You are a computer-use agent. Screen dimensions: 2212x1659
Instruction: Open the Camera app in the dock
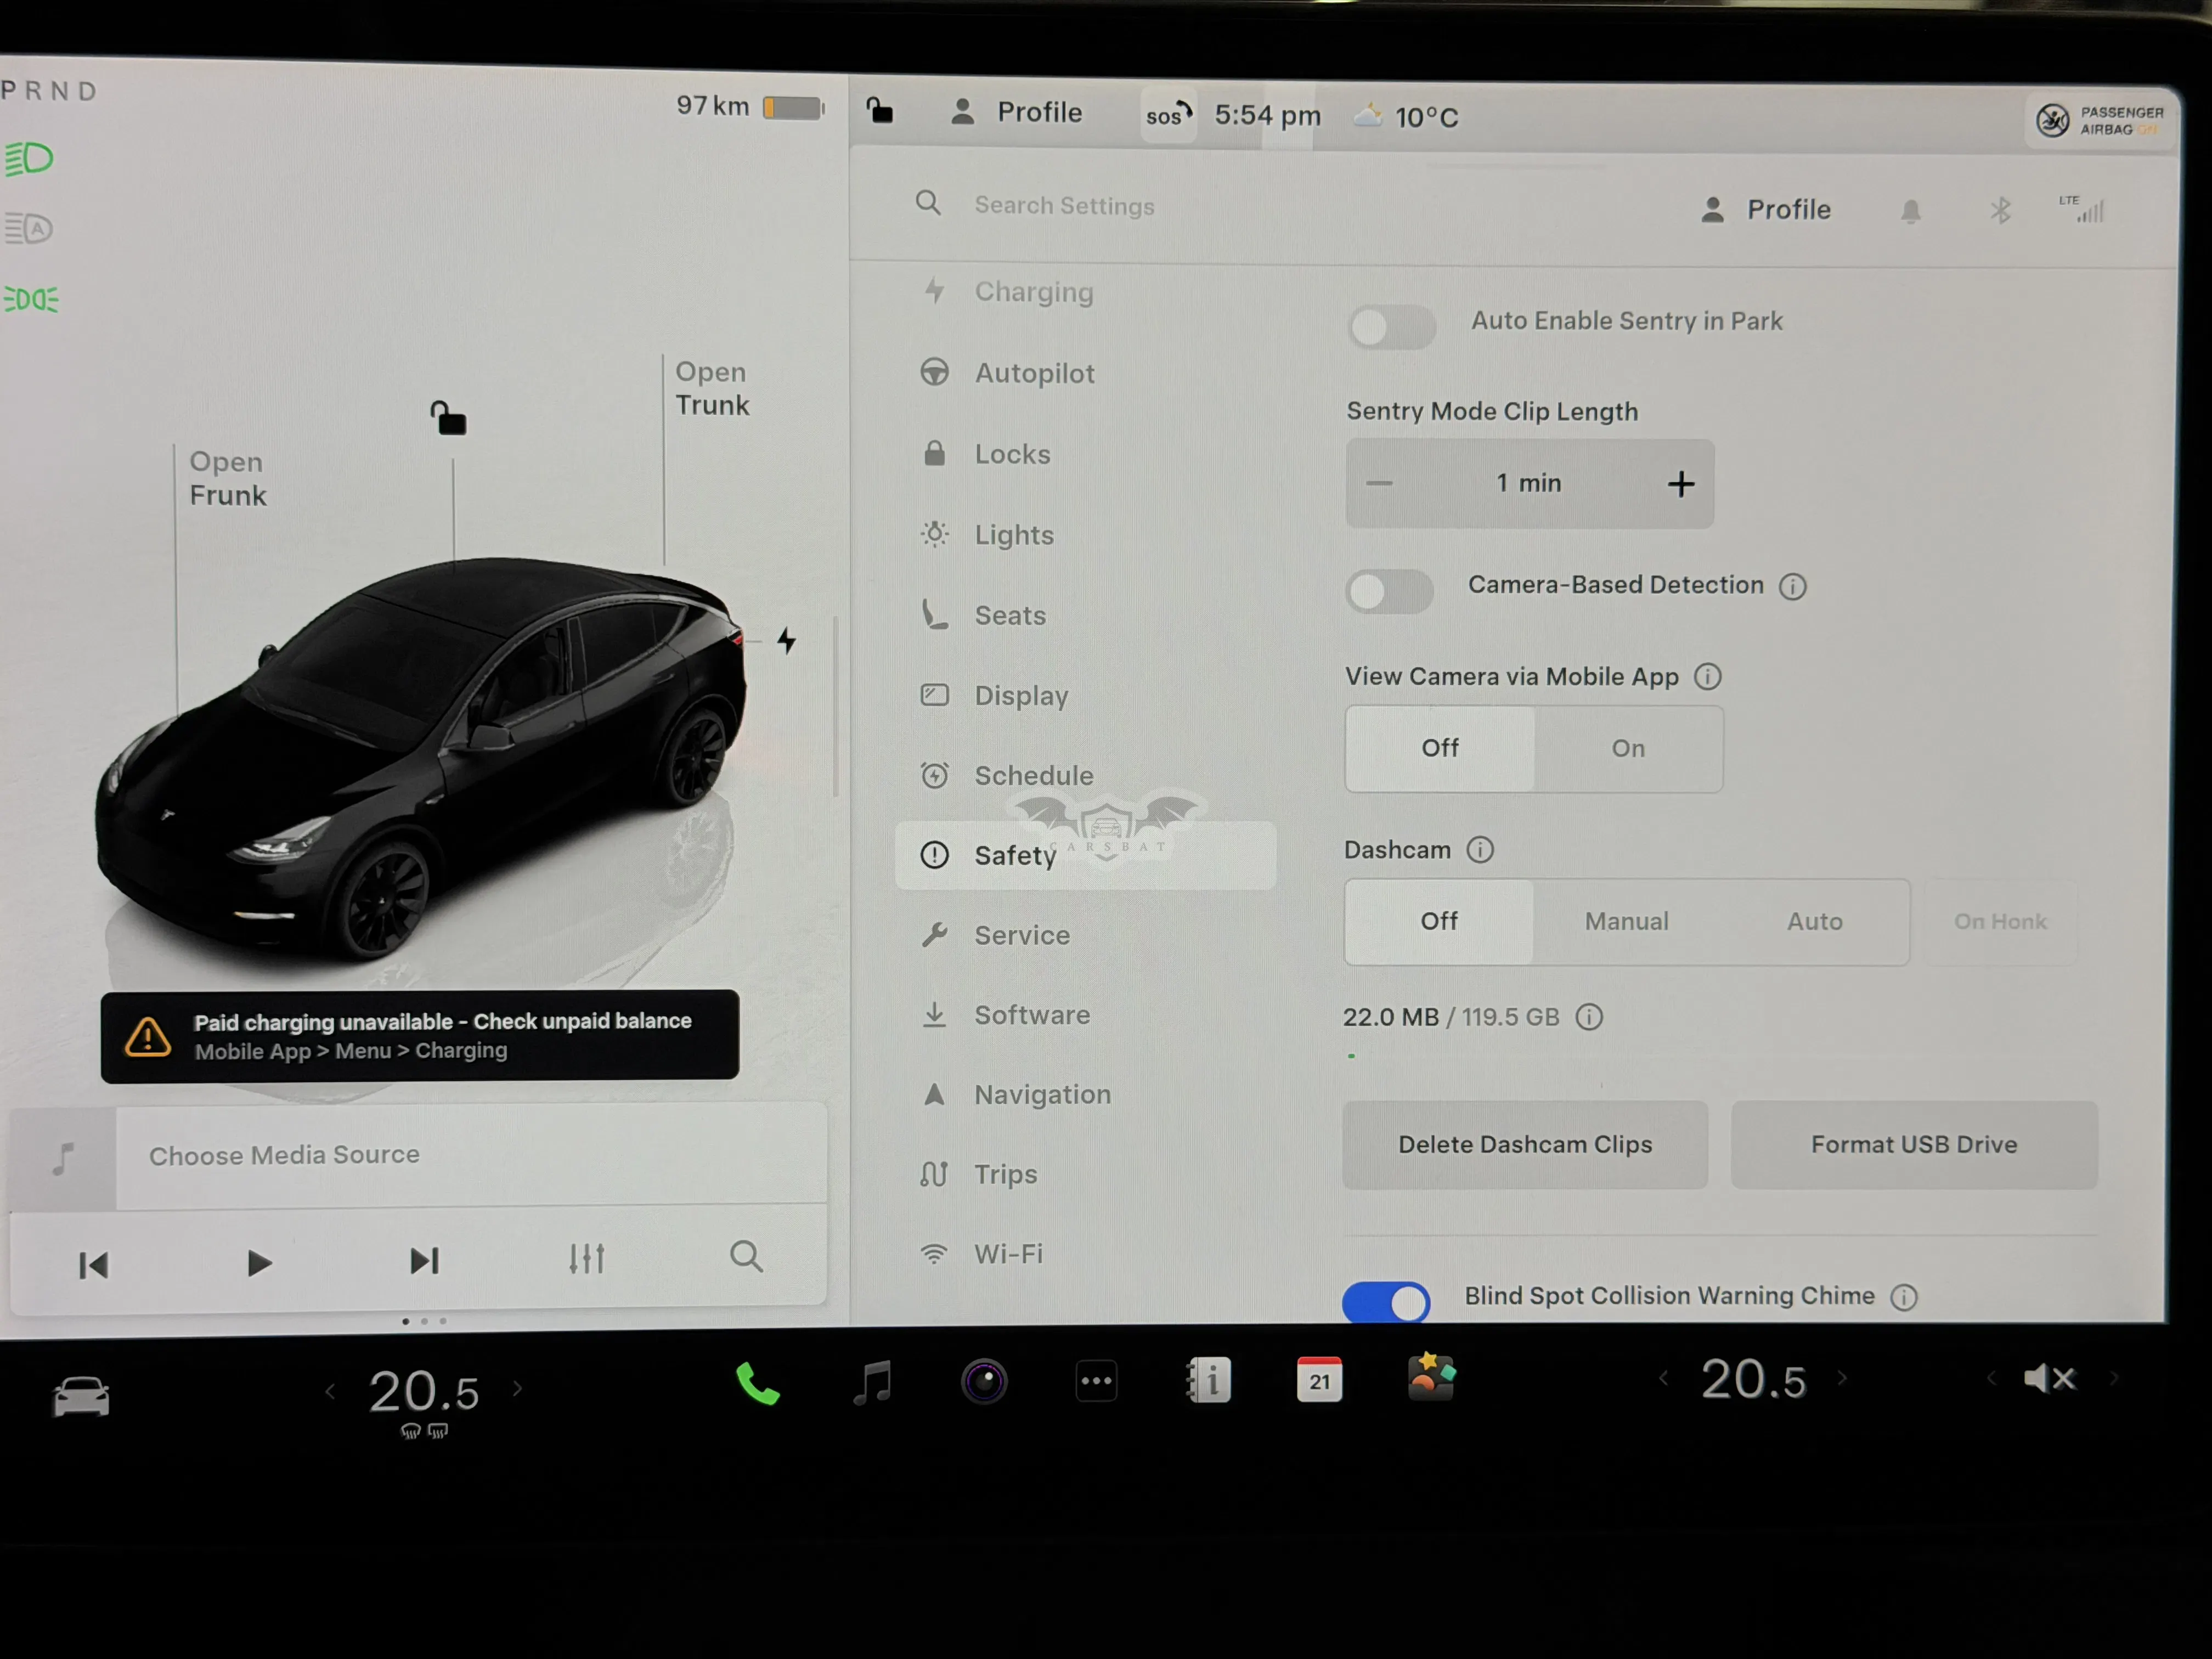984,1382
